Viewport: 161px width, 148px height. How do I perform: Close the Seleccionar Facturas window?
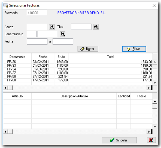[x=154, y=5]
